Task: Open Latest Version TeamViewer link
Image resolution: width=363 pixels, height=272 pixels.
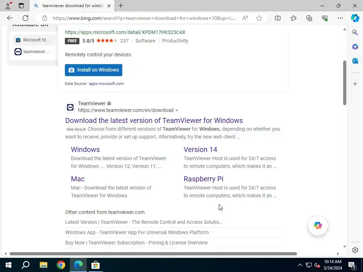Action: click(144, 222)
